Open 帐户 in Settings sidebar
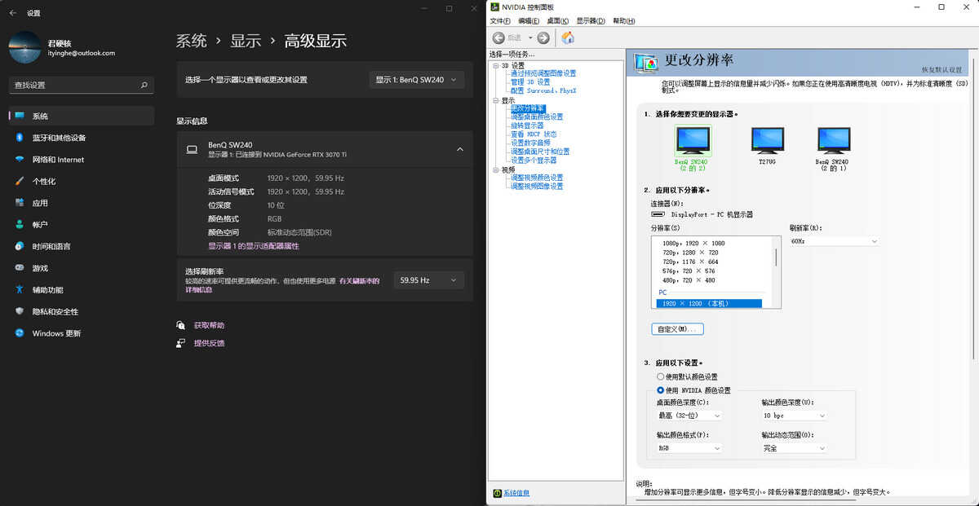Screen dimensions: 979x506 tap(82, 224)
